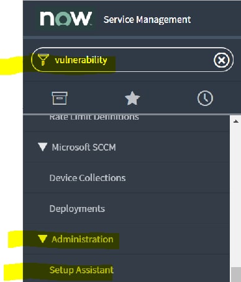The height and width of the screenshot is (282, 241).
Task: Collapse the Microsoft SCCM section
Action: click(43, 147)
